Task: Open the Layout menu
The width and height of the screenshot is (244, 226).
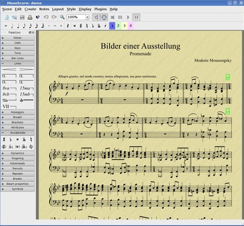Action: [58, 9]
